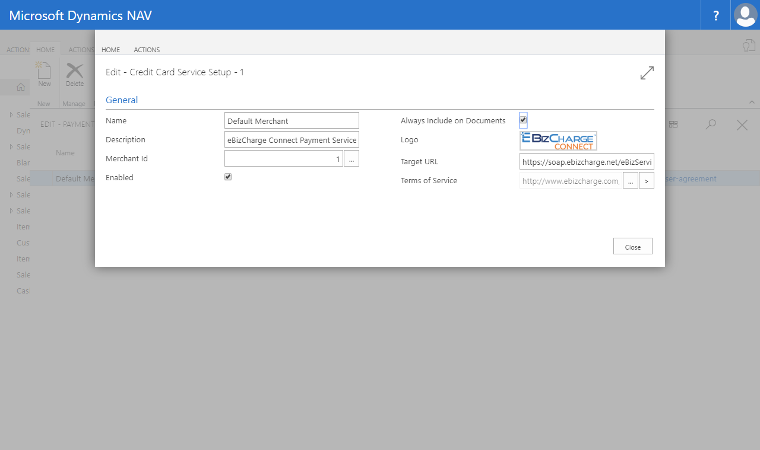Toggle Always Include on Documents checkbox

click(x=523, y=120)
